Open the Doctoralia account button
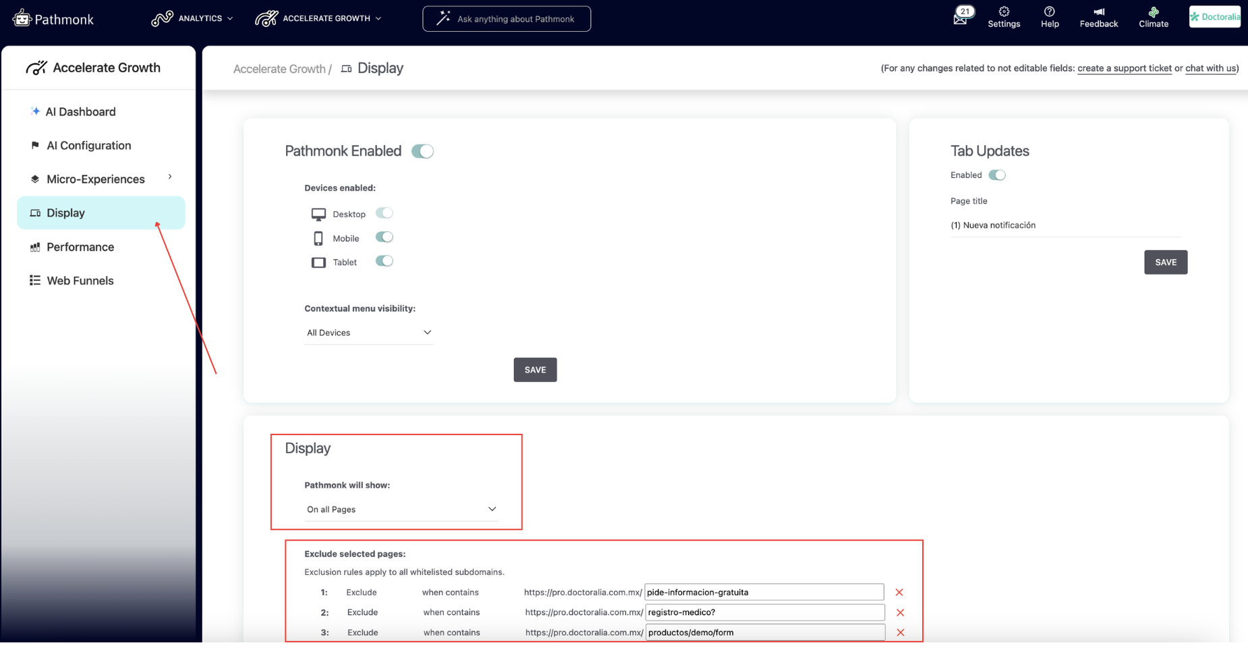1248x649 pixels. (1215, 17)
